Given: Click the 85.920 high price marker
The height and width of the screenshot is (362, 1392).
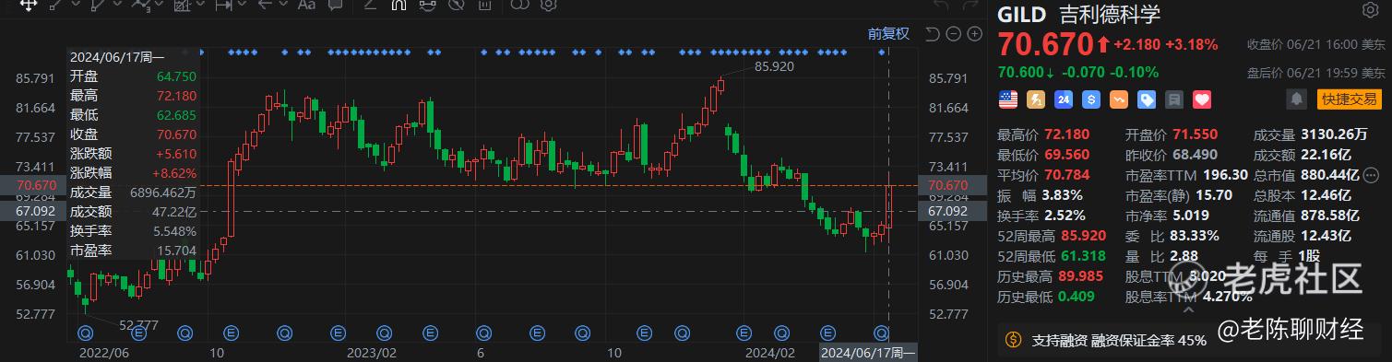Looking at the screenshot, I should [773, 66].
